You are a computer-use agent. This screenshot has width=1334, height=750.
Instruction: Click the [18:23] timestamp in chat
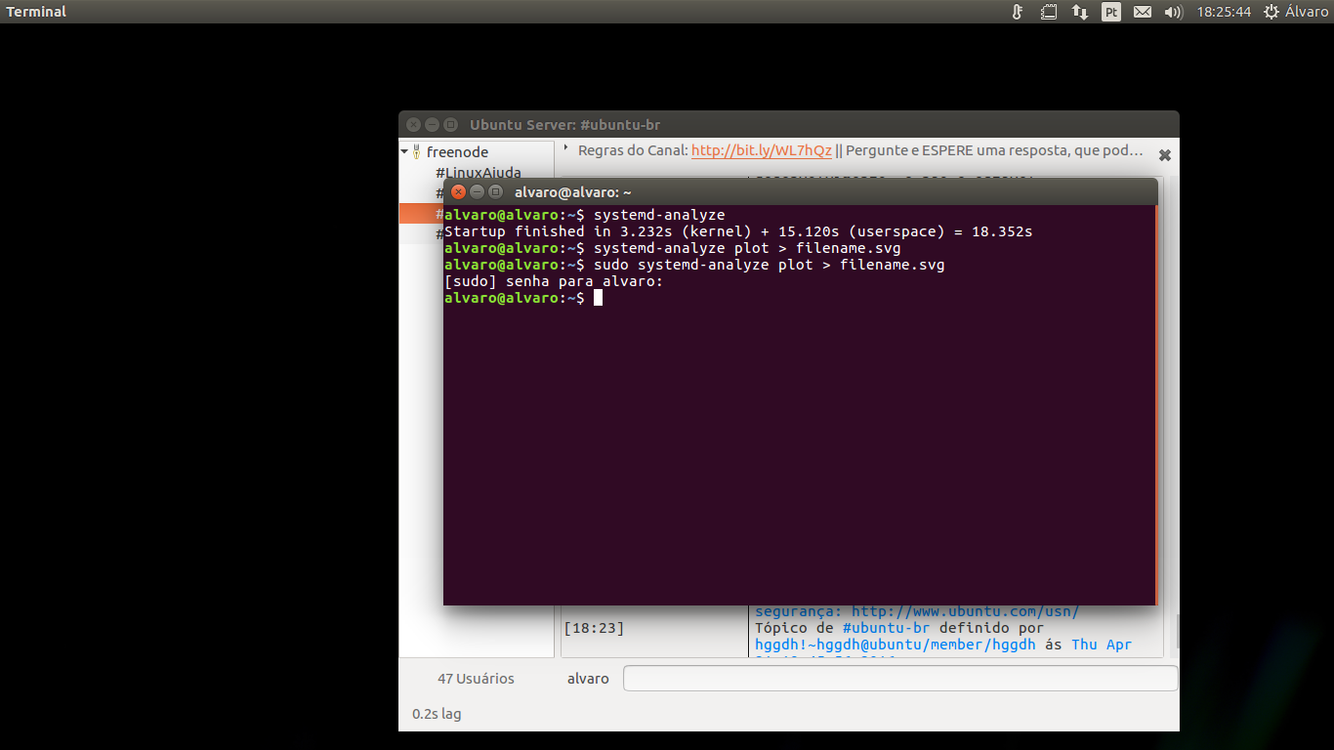click(594, 628)
